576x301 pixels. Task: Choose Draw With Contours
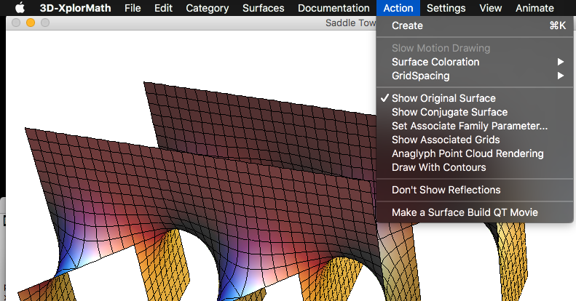pyautogui.click(x=475, y=167)
